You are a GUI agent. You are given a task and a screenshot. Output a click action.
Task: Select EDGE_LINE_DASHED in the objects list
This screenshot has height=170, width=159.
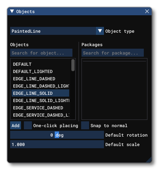tap(40, 79)
